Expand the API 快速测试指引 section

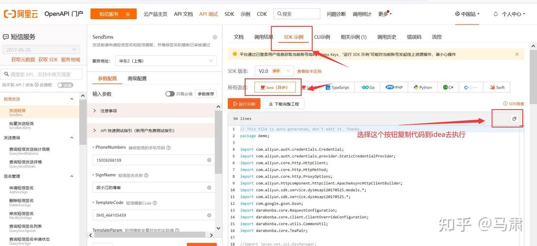151,130
